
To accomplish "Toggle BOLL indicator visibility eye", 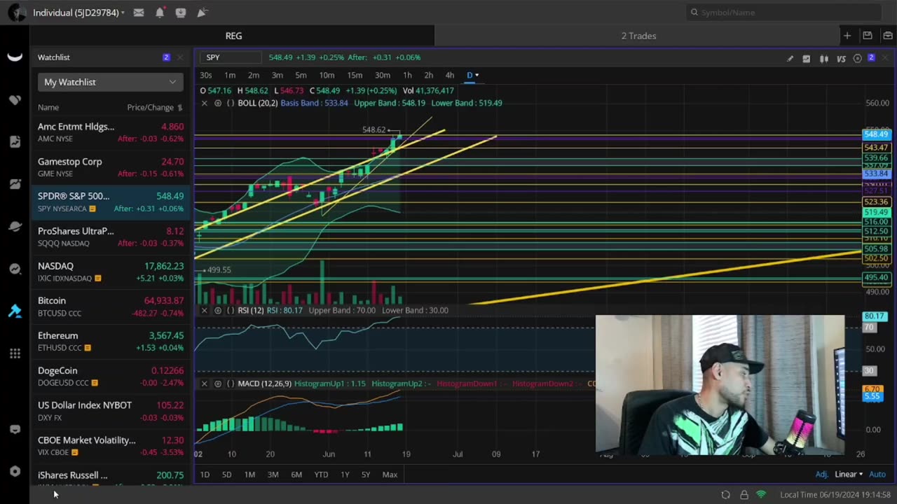I will point(217,103).
